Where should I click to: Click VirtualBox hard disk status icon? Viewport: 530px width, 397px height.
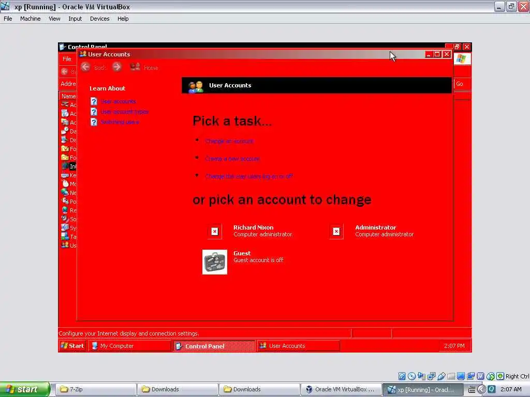pyautogui.click(x=402, y=376)
